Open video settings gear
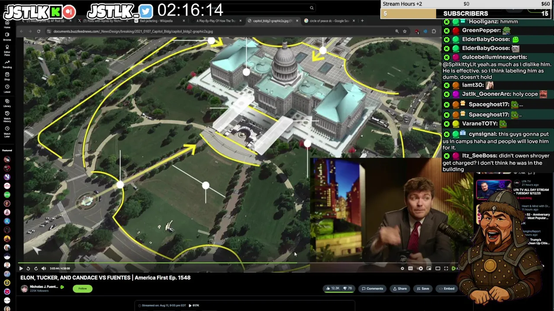The image size is (554, 311). (x=402, y=269)
